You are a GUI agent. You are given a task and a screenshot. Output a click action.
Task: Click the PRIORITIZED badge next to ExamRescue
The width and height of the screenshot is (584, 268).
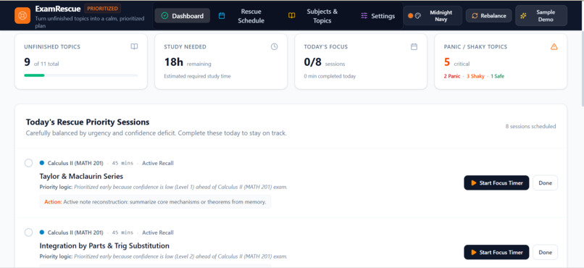(x=102, y=8)
